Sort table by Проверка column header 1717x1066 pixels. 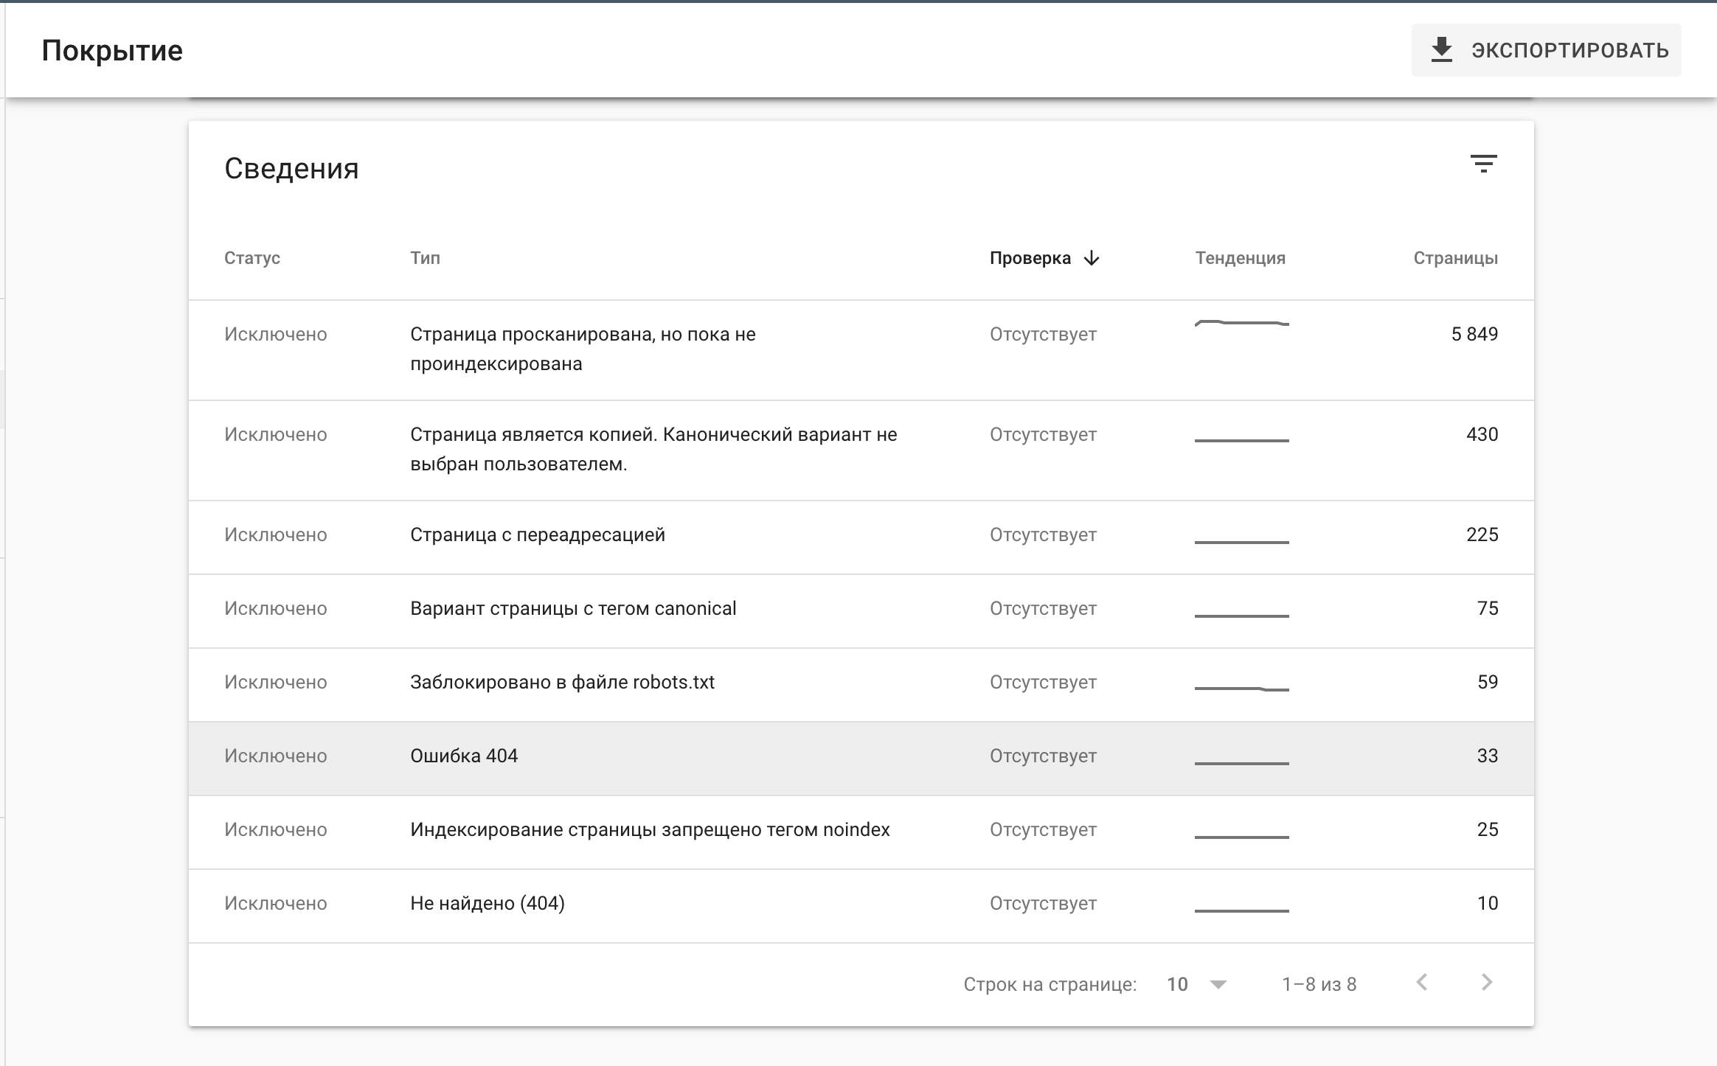click(x=1030, y=258)
